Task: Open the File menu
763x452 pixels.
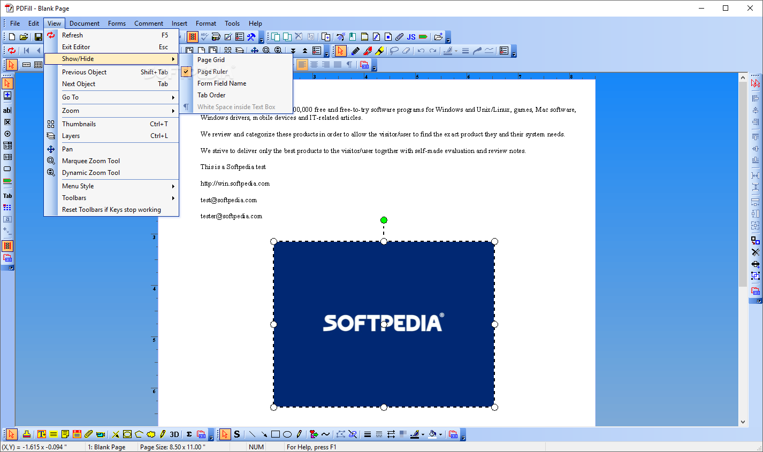Action: 15,24
